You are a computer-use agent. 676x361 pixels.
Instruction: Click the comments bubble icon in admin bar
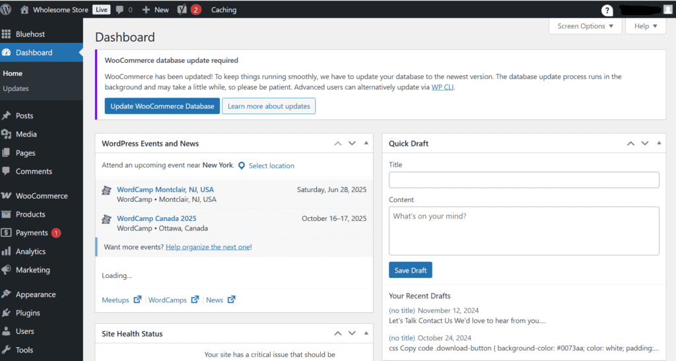119,9
